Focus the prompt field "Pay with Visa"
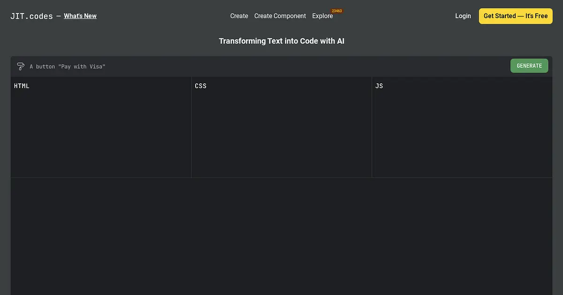 [267, 66]
